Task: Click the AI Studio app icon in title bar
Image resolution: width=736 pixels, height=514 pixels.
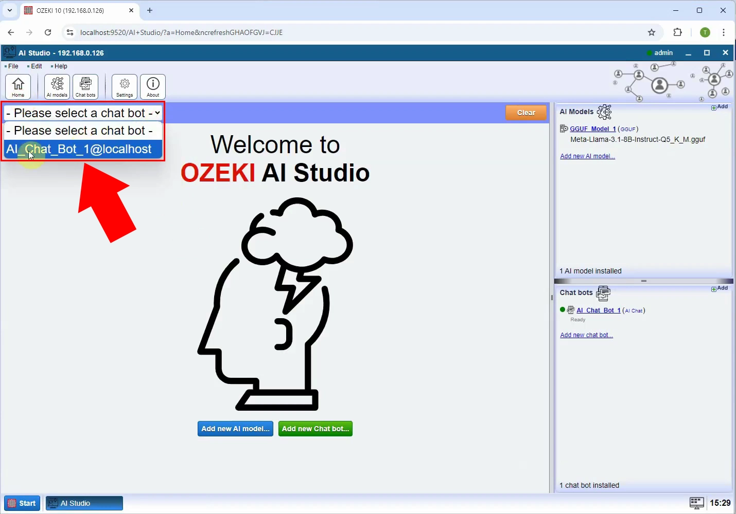Action: [x=9, y=52]
